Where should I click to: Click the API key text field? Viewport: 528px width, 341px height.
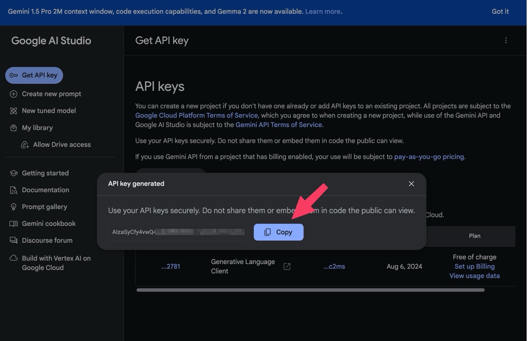click(178, 232)
